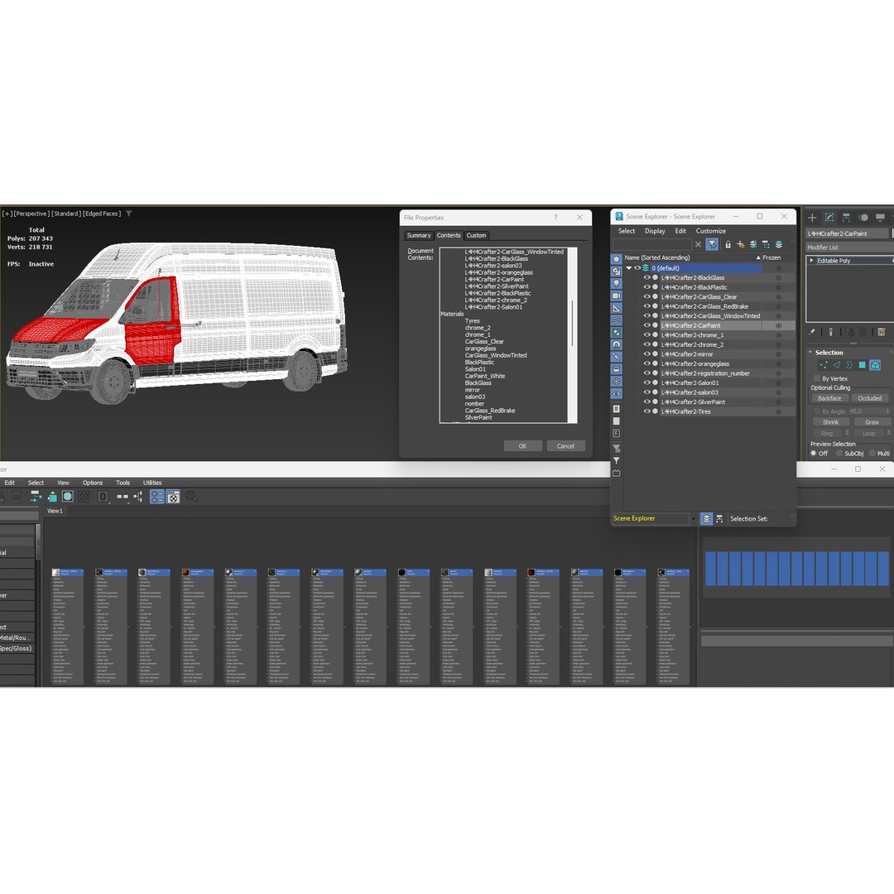Hide the L4H4Crafter2-BlackGlass object via eye icon
This screenshot has height=894, width=894.
646,277
